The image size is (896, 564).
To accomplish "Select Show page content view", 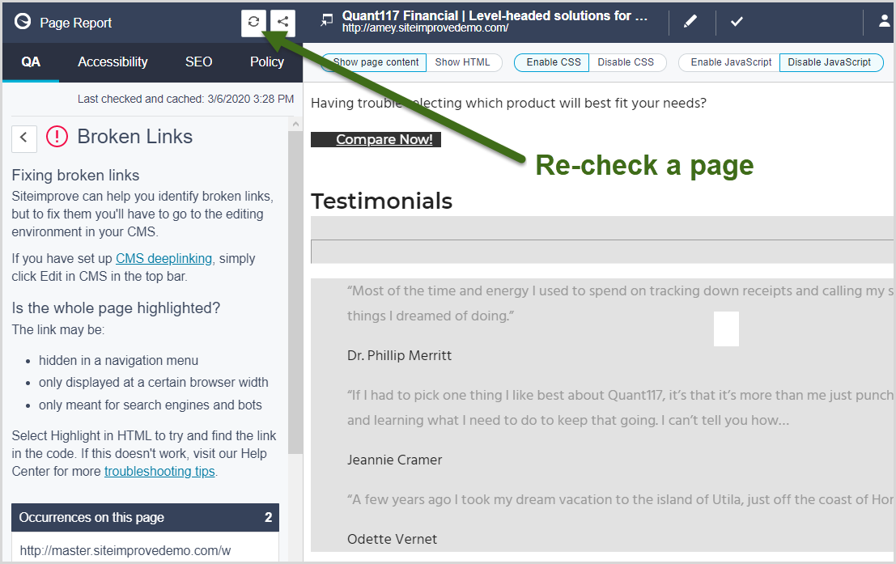I will [376, 62].
